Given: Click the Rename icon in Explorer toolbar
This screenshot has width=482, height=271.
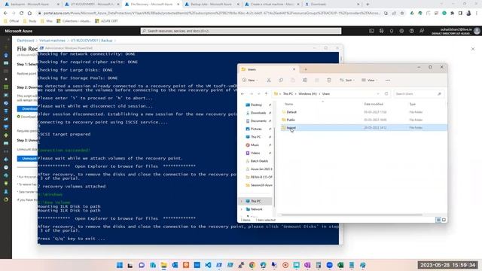Looking at the screenshot, I should [305, 81].
